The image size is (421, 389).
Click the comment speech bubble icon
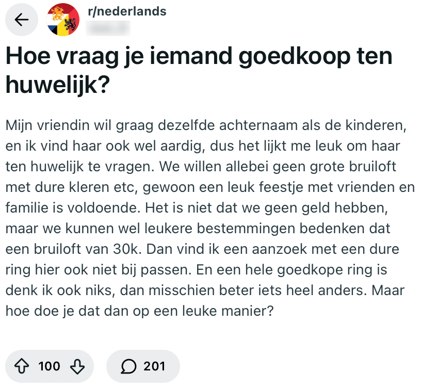tap(128, 366)
